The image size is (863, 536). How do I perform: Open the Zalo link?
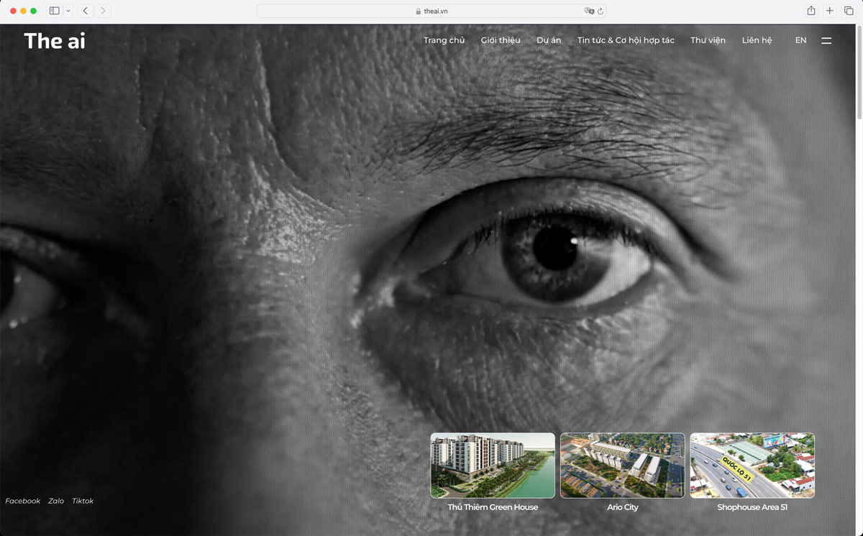click(56, 501)
